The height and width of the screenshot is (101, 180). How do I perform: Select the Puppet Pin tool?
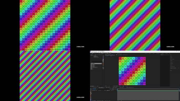click(111, 53)
